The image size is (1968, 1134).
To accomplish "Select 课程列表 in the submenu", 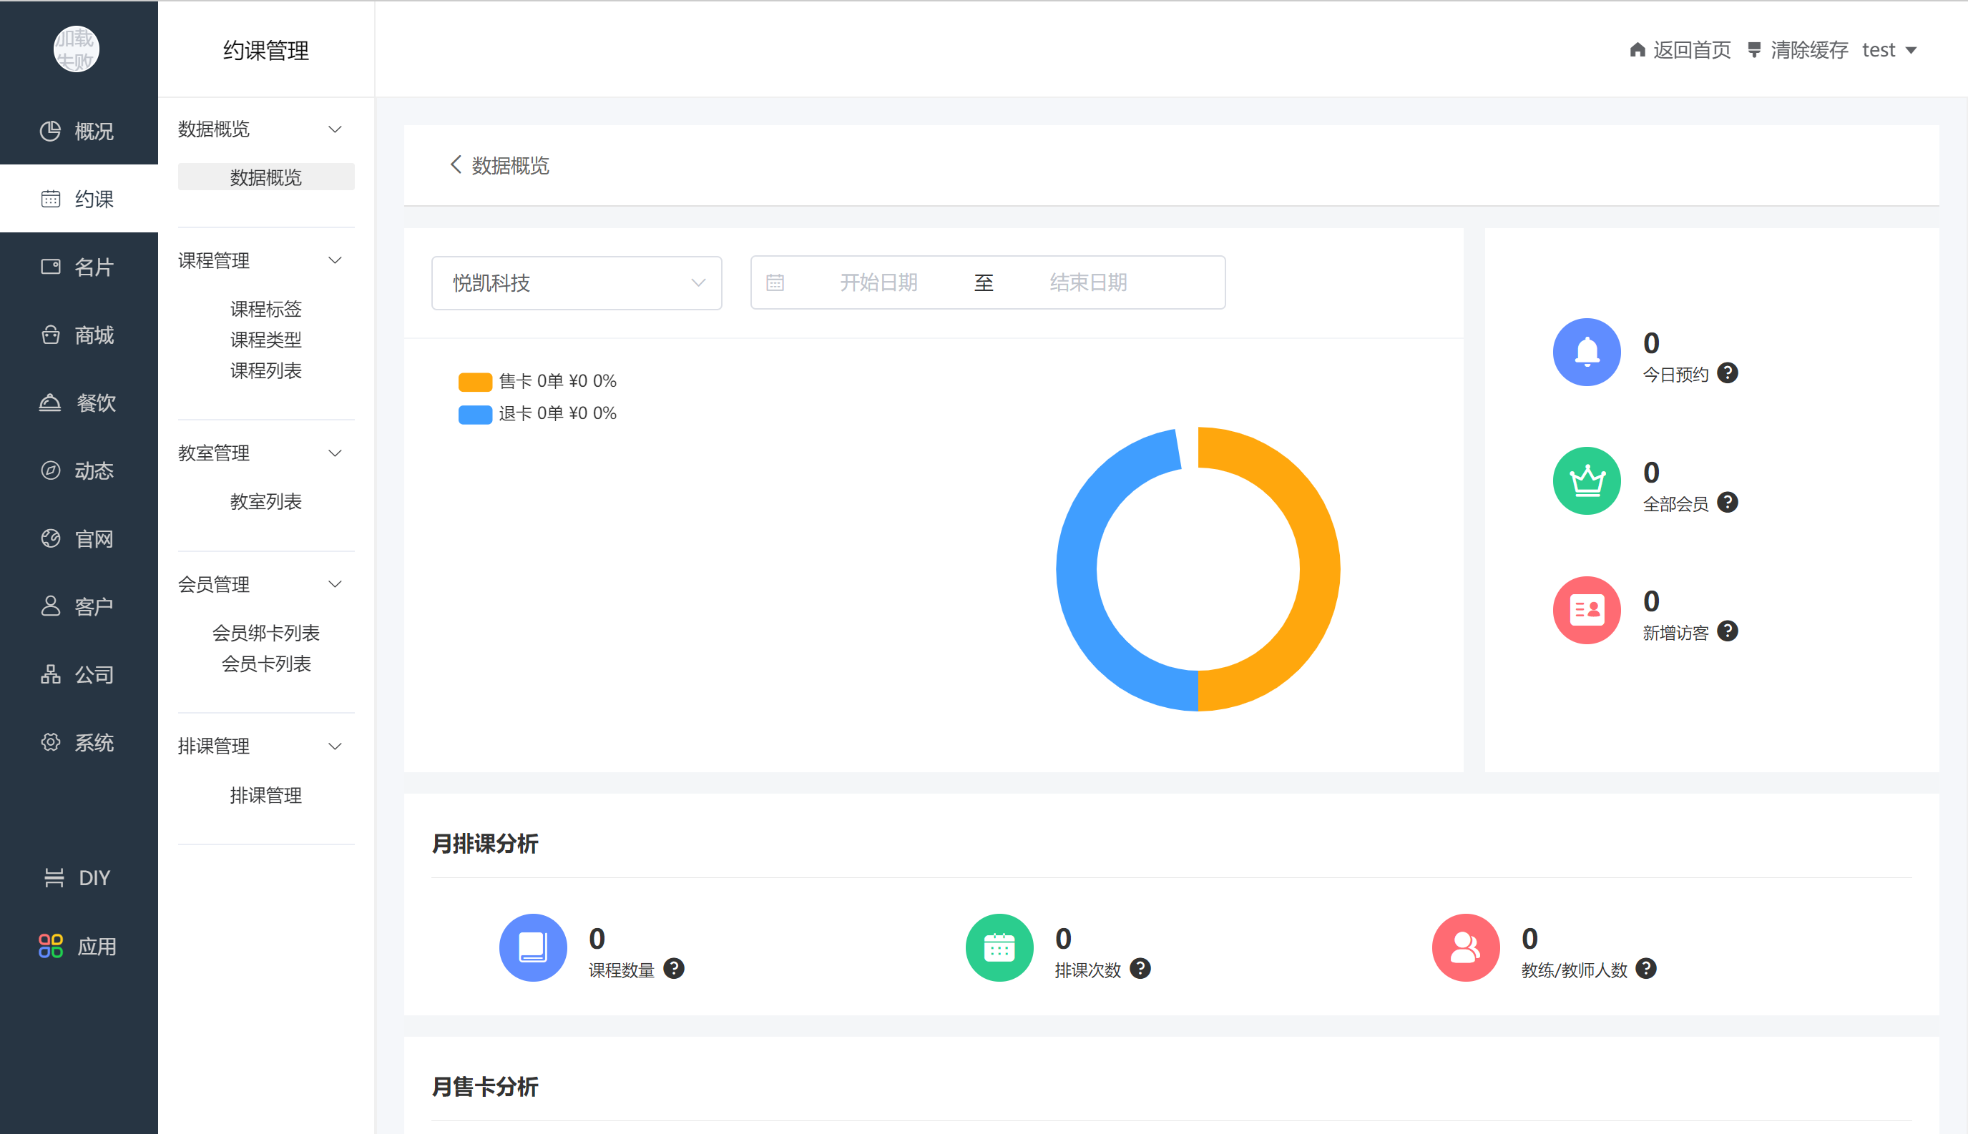I will (x=265, y=370).
